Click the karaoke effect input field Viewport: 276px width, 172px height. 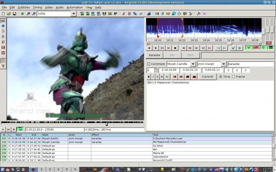[251, 64]
